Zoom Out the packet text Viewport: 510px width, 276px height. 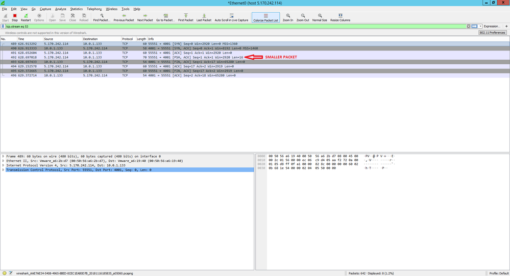tap(303, 17)
